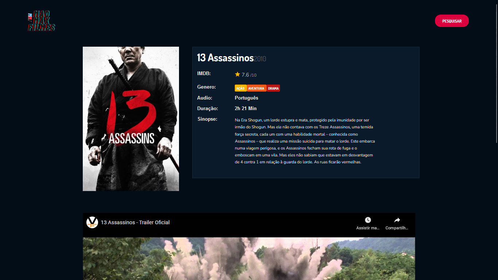
Task: Click the Assistir mais tarde clock icon
Action: click(x=368, y=220)
